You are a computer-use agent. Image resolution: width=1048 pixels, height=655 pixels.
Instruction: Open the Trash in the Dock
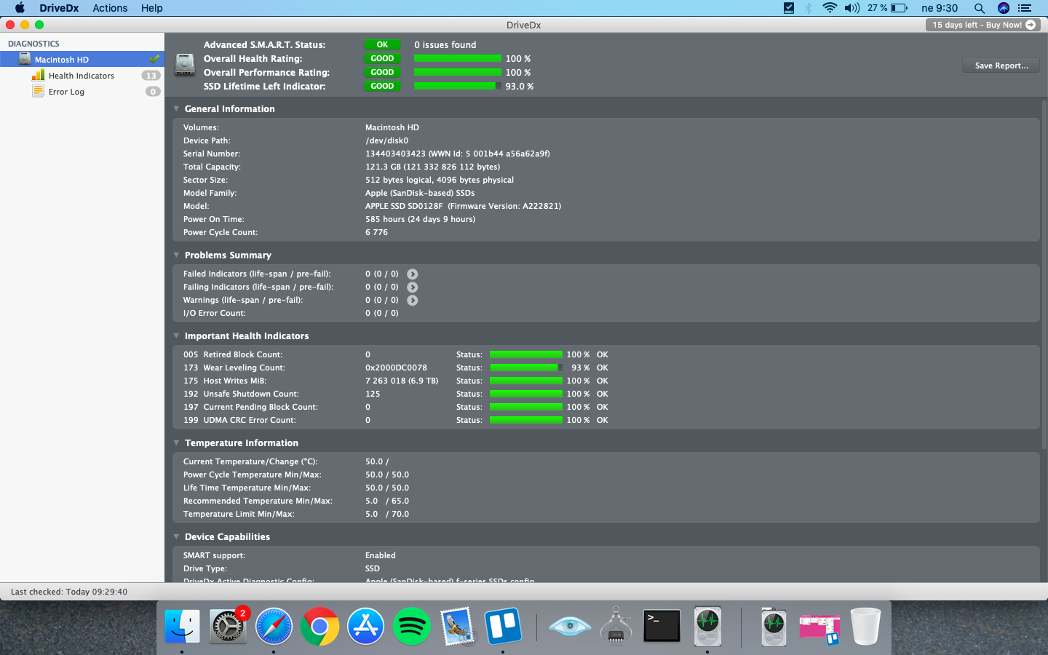865,626
